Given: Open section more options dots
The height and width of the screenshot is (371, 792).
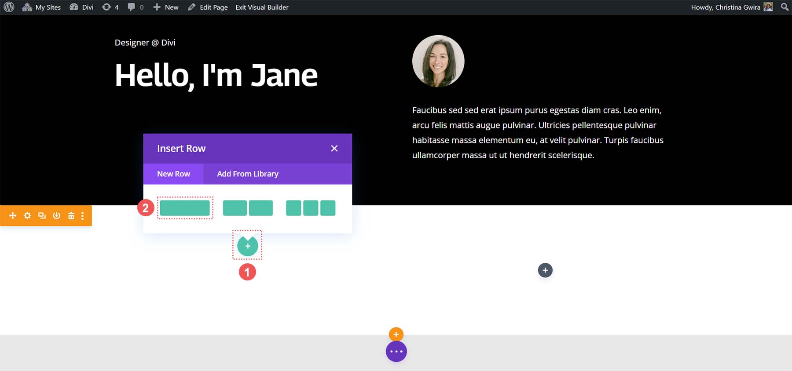Looking at the screenshot, I should coord(82,216).
